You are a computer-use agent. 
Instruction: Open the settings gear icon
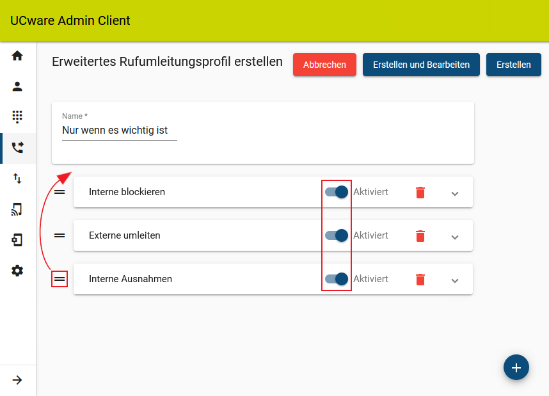tap(17, 271)
